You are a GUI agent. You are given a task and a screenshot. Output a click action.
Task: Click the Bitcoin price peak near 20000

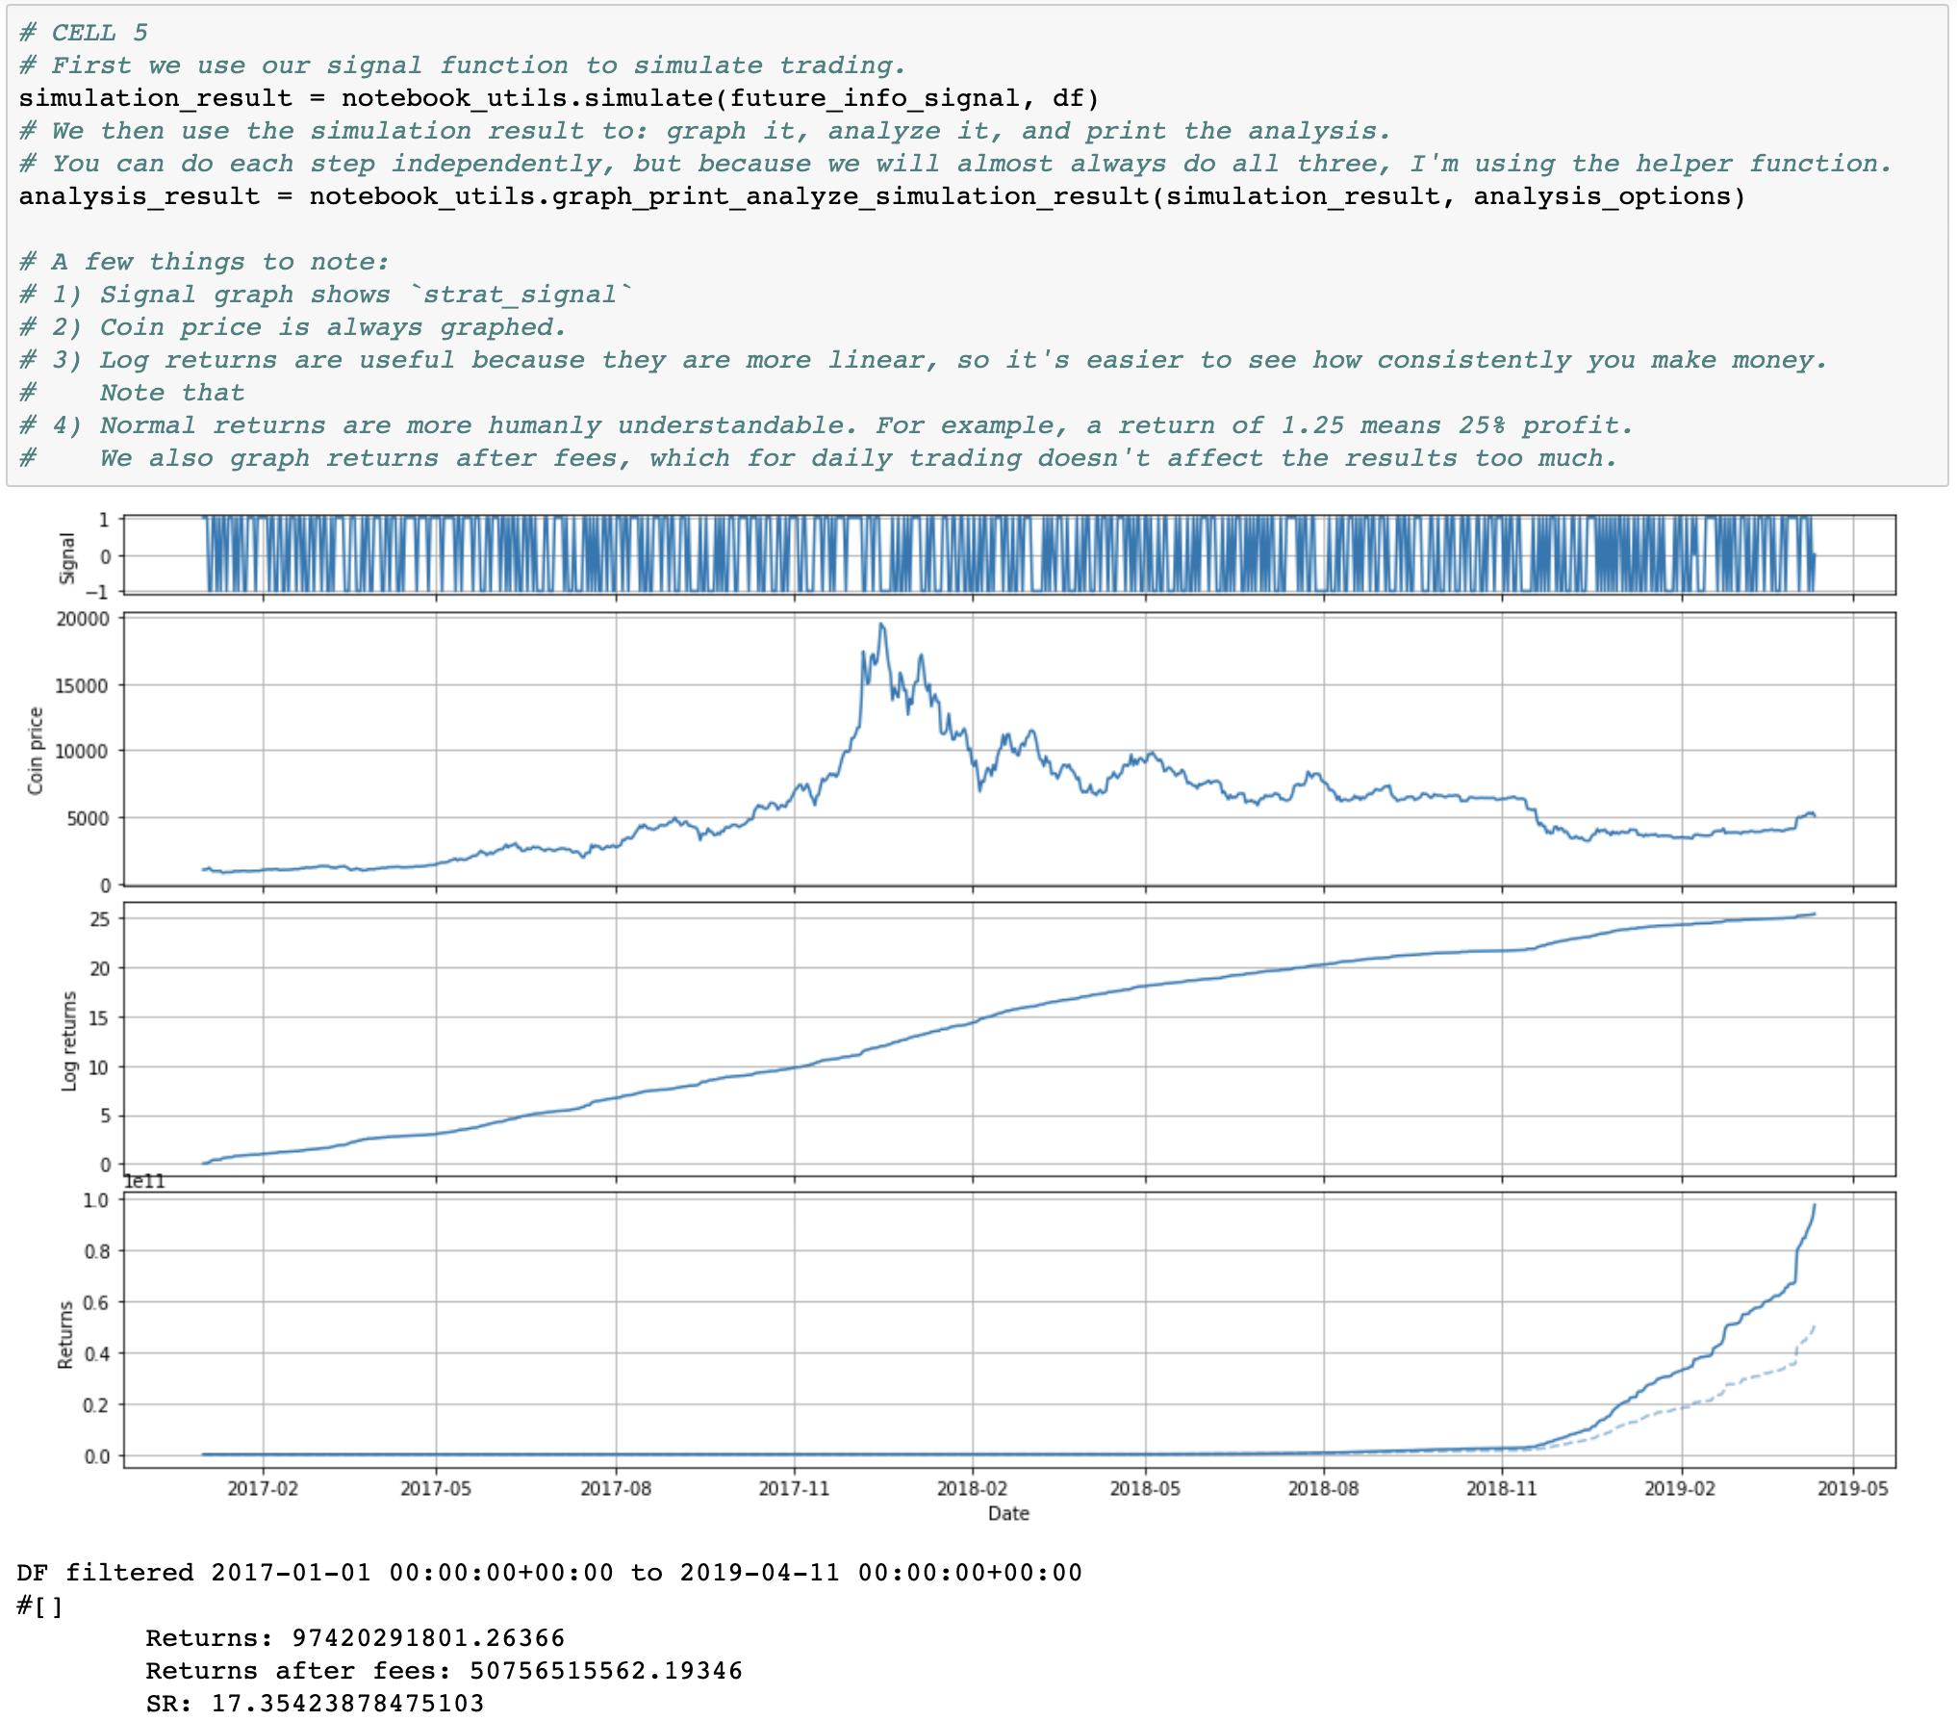[881, 626]
